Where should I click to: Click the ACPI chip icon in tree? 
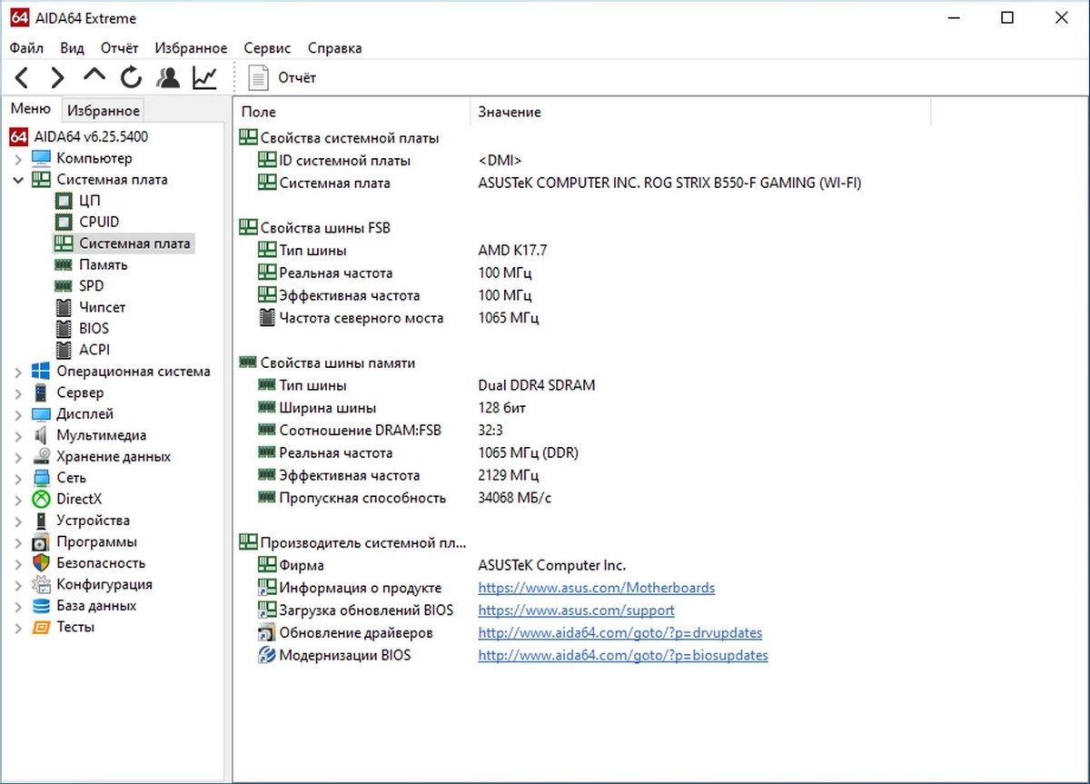(63, 350)
